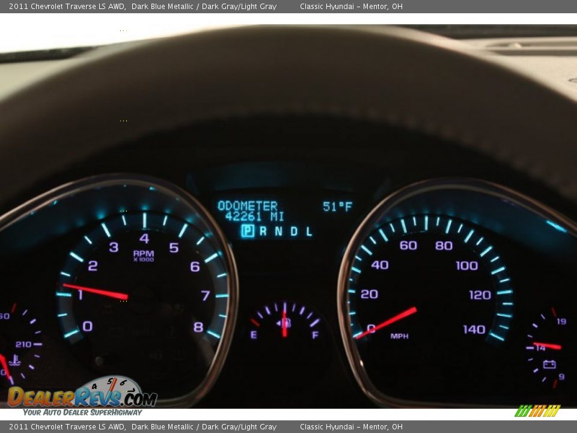The height and width of the screenshot is (433, 577).
Task: Click tachometer number 6
Action: point(195,266)
